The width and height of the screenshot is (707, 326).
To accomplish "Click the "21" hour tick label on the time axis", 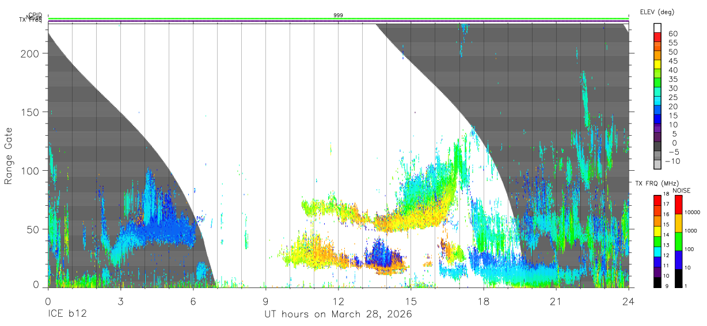I will [556, 301].
